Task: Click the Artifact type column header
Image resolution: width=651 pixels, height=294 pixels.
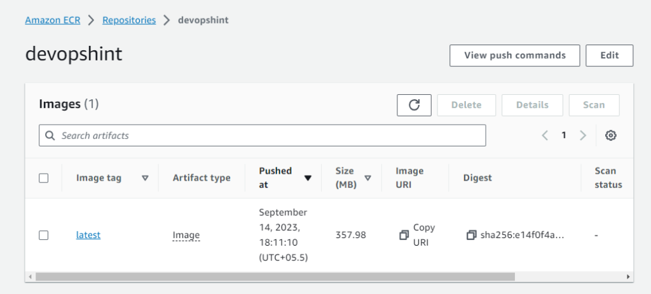Action: [202, 178]
